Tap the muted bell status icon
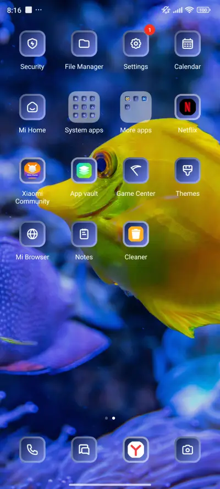220x489 pixels. (166, 10)
